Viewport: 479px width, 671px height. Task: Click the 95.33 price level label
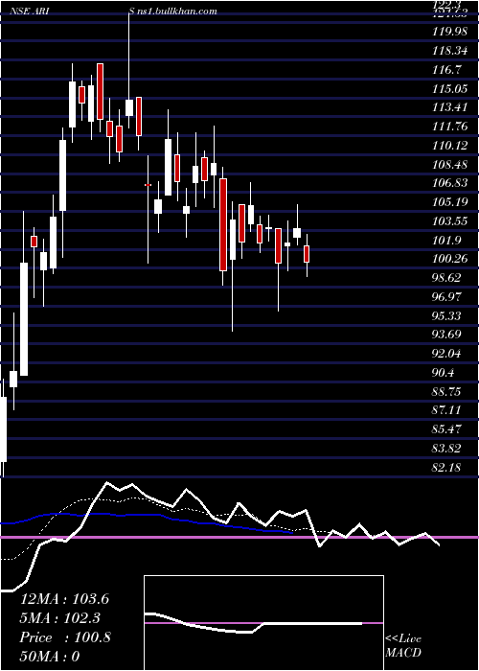pos(447,315)
